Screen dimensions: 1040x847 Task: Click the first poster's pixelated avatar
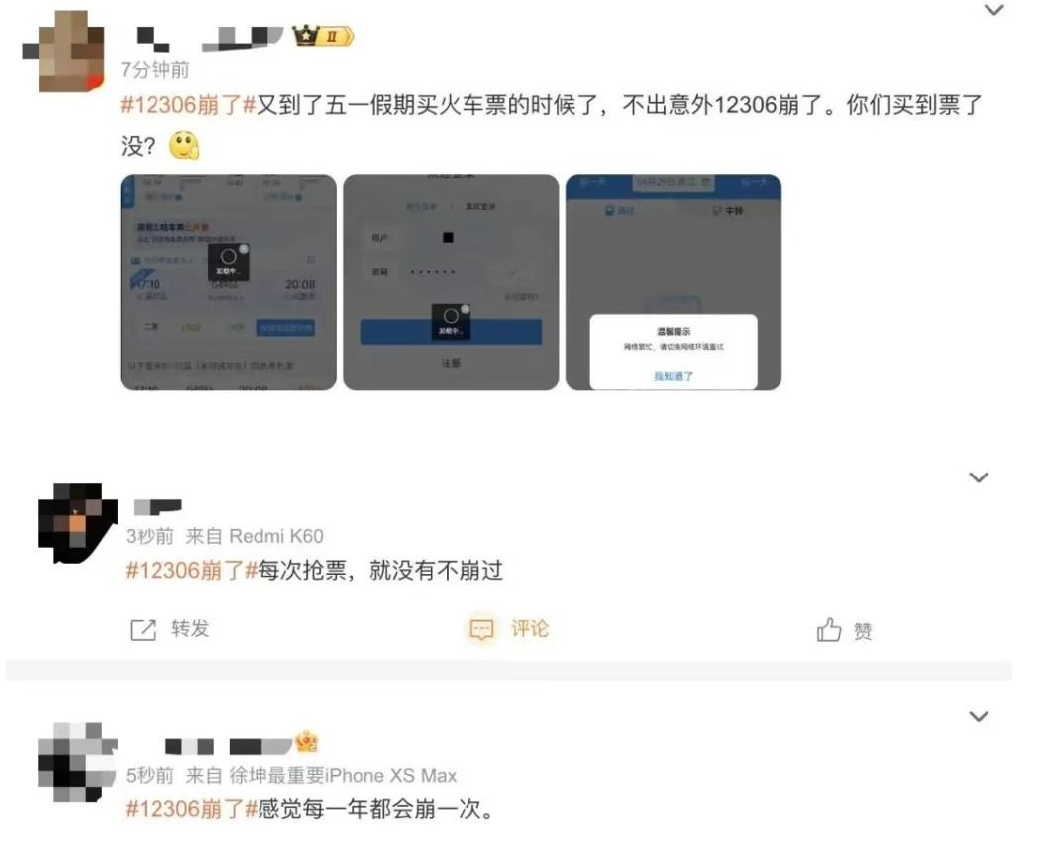[63, 51]
